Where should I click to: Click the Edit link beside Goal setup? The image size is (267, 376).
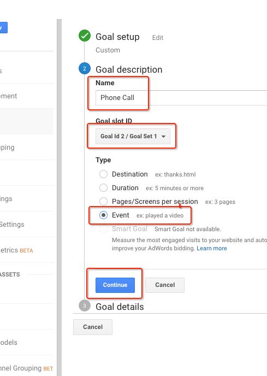click(x=158, y=38)
